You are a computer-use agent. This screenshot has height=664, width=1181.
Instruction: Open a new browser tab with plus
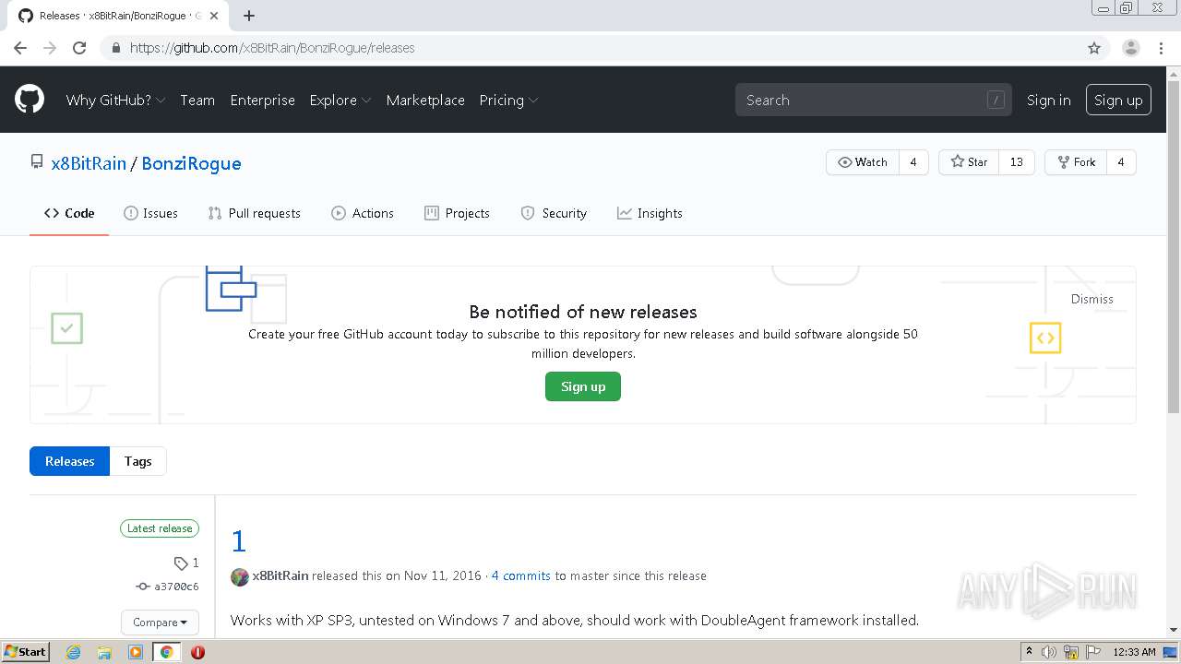[x=249, y=16]
